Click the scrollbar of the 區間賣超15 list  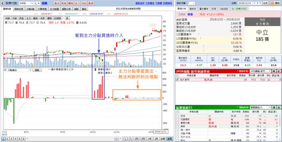pyautogui.click(x=280, y=127)
